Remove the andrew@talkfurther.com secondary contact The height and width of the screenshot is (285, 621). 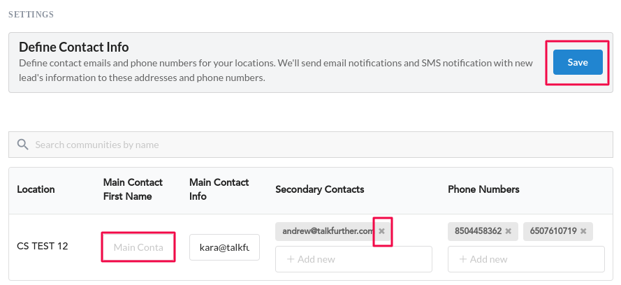coord(382,231)
